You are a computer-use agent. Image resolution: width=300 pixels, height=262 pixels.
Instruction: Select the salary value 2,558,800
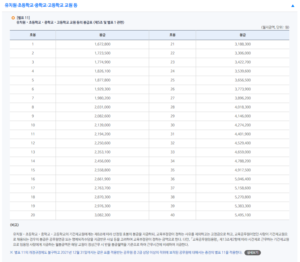(x=102, y=170)
